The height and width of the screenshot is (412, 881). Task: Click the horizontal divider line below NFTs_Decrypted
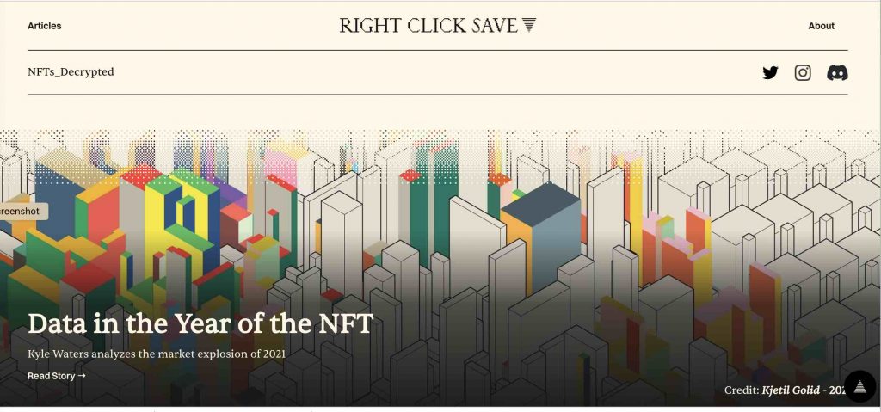(x=437, y=95)
